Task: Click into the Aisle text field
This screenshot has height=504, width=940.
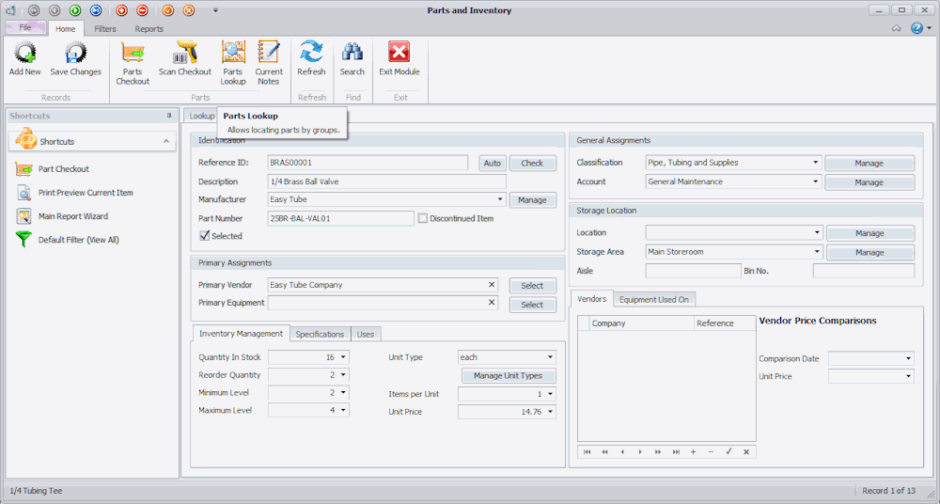Action: [x=694, y=271]
